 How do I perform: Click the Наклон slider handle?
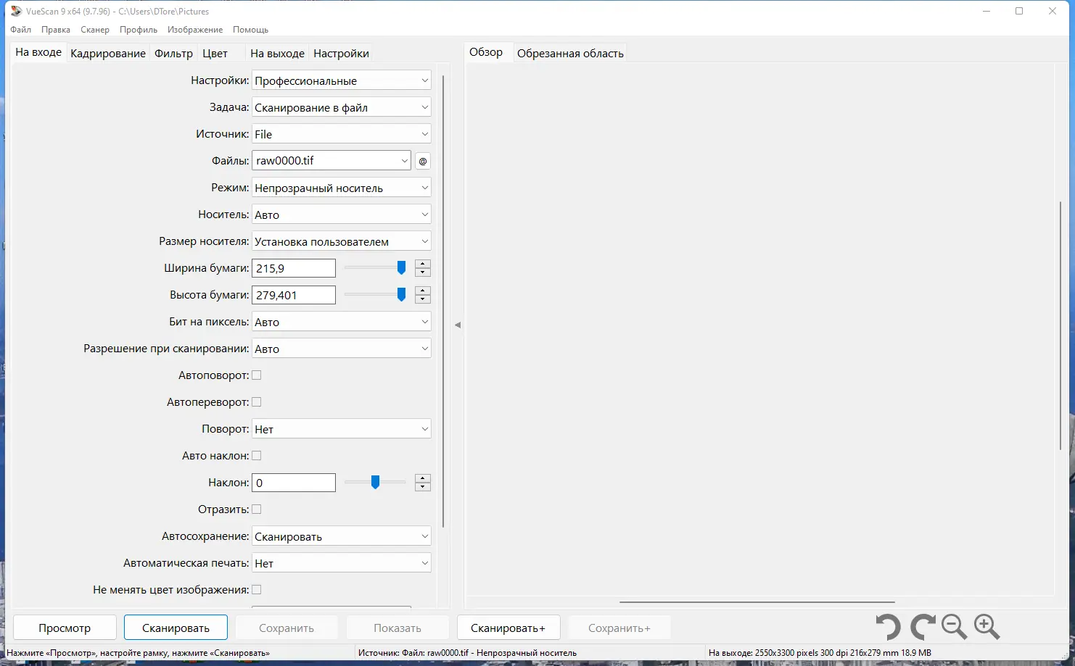point(375,483)
